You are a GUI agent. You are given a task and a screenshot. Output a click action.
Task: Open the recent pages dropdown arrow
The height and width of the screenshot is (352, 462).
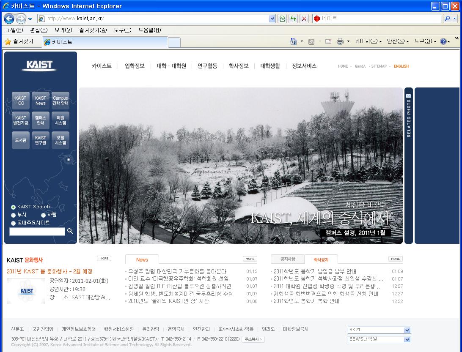30,19
